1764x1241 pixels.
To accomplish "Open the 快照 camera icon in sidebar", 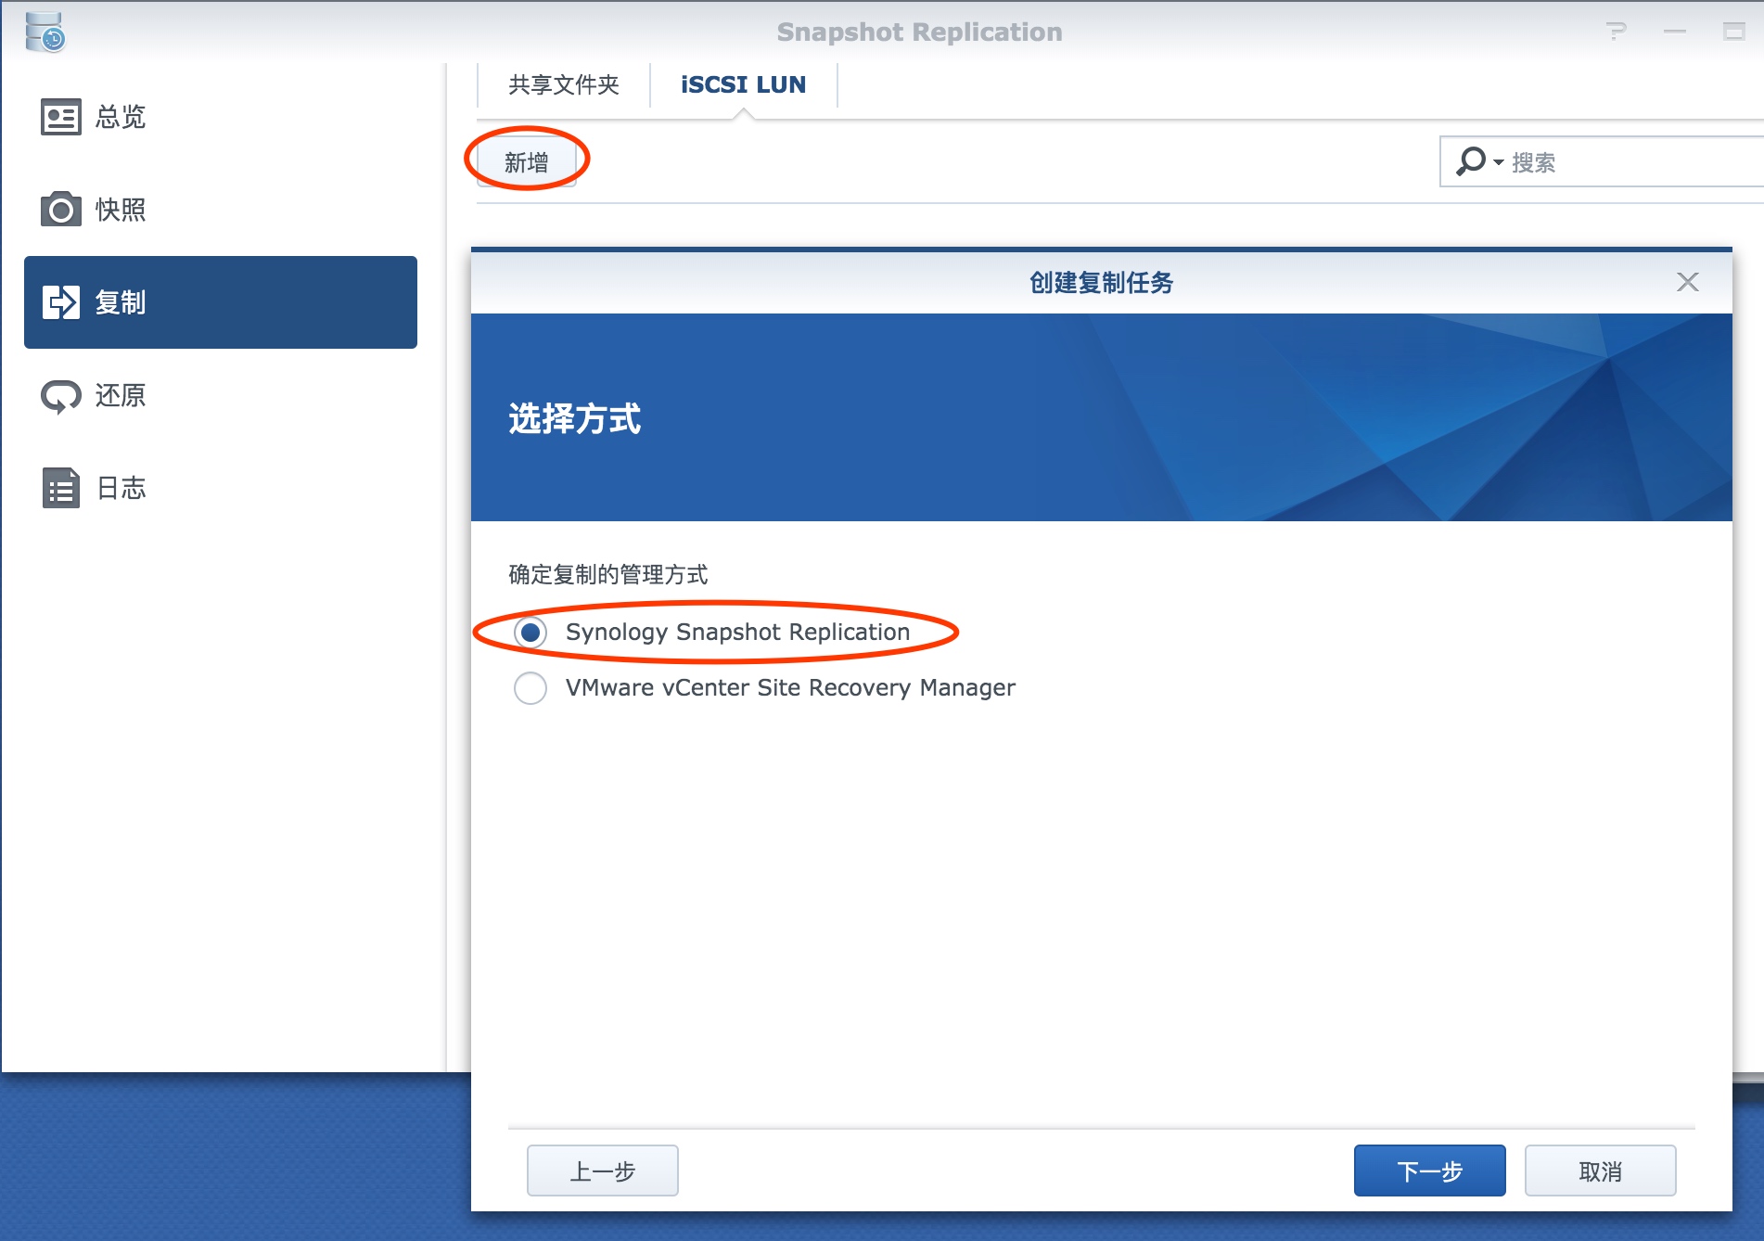I will [x=61, y=210].
